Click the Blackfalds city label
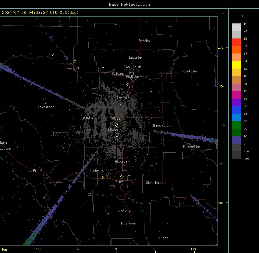Screen dimensions: 259x253 [133, 67]
